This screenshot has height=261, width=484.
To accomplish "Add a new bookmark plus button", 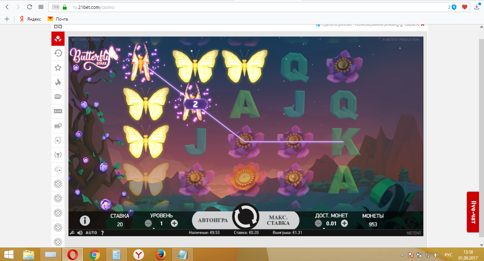I will coord(7,19).
